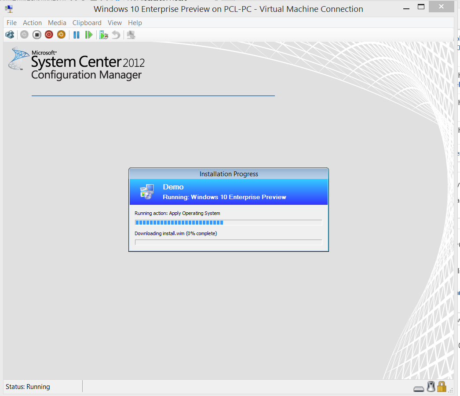Click the enhanced session icon in the toolbar
Screen dimensions: 460x396
(131, 35)
